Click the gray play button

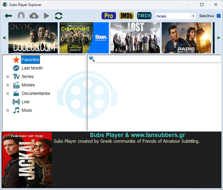coord(47,16)
